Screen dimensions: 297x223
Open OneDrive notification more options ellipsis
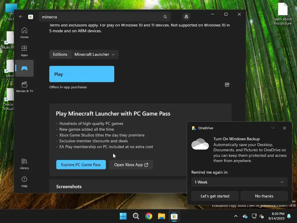click(x=273, y=128)
